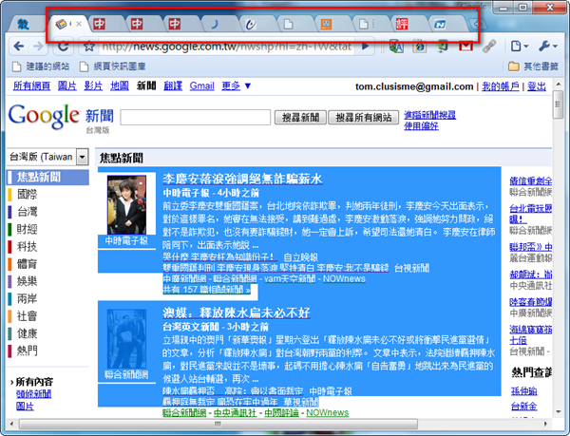Screen dimensions: 570x436
Task: Bookmark this page with the star icon
Action: (x=89, y=47)
